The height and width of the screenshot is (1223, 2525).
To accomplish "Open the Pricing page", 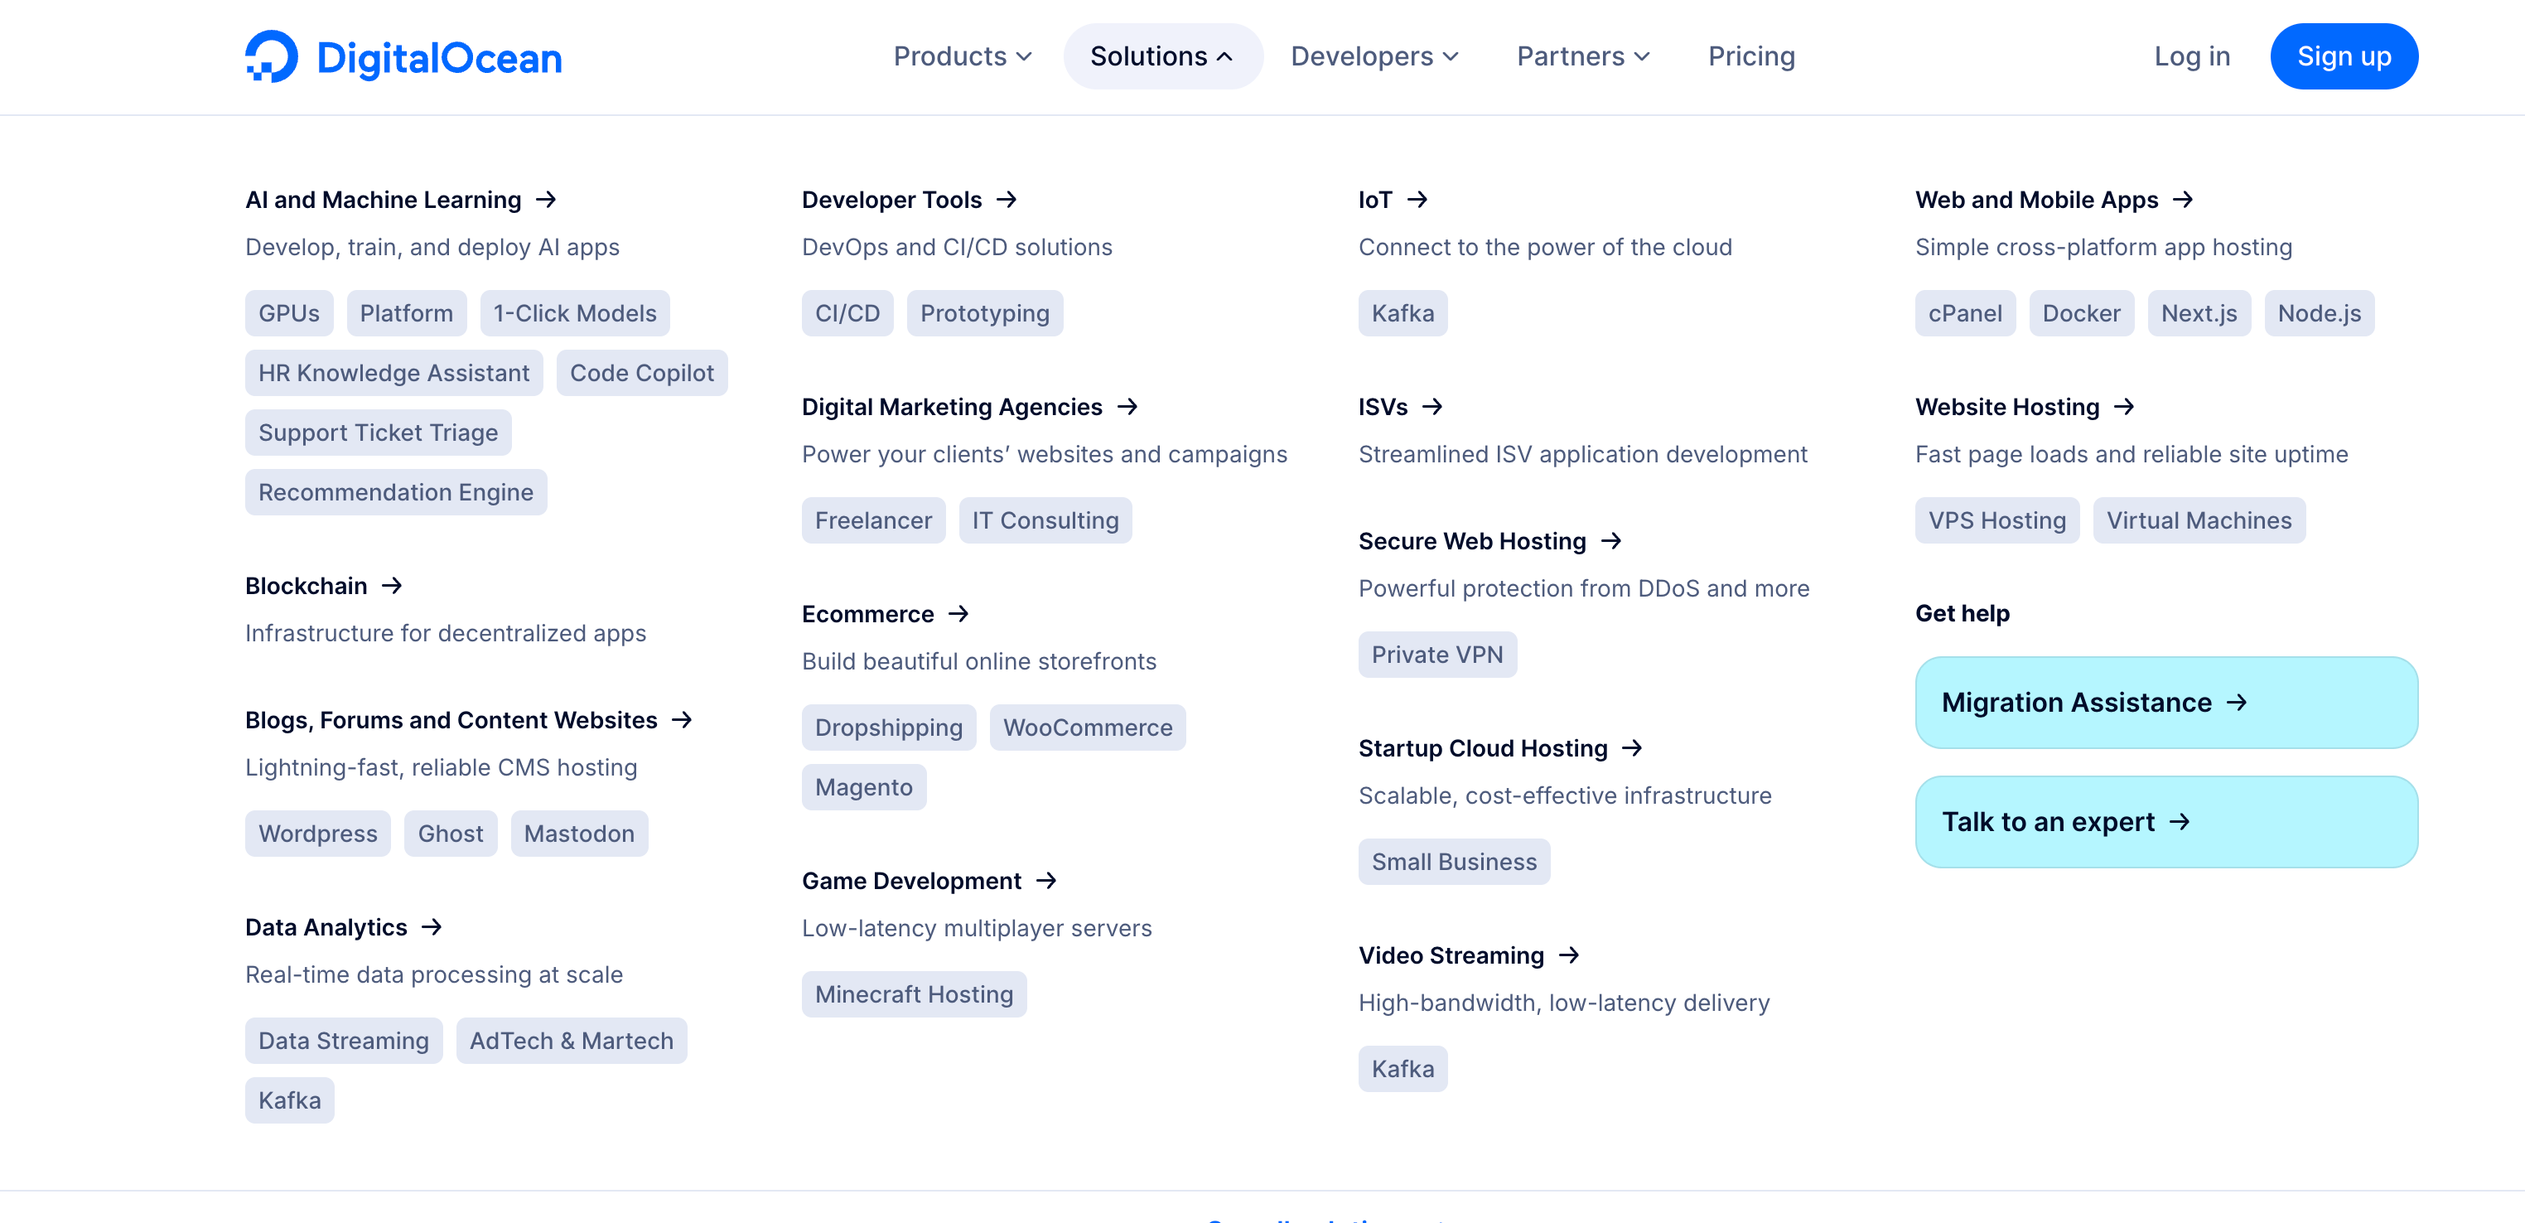I will coord(1751,56).
